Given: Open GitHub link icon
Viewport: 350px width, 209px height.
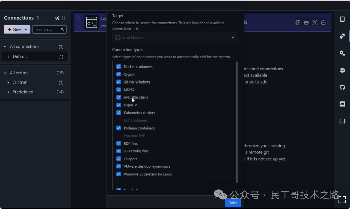Looking at the screenshot, I should (342, 87).
